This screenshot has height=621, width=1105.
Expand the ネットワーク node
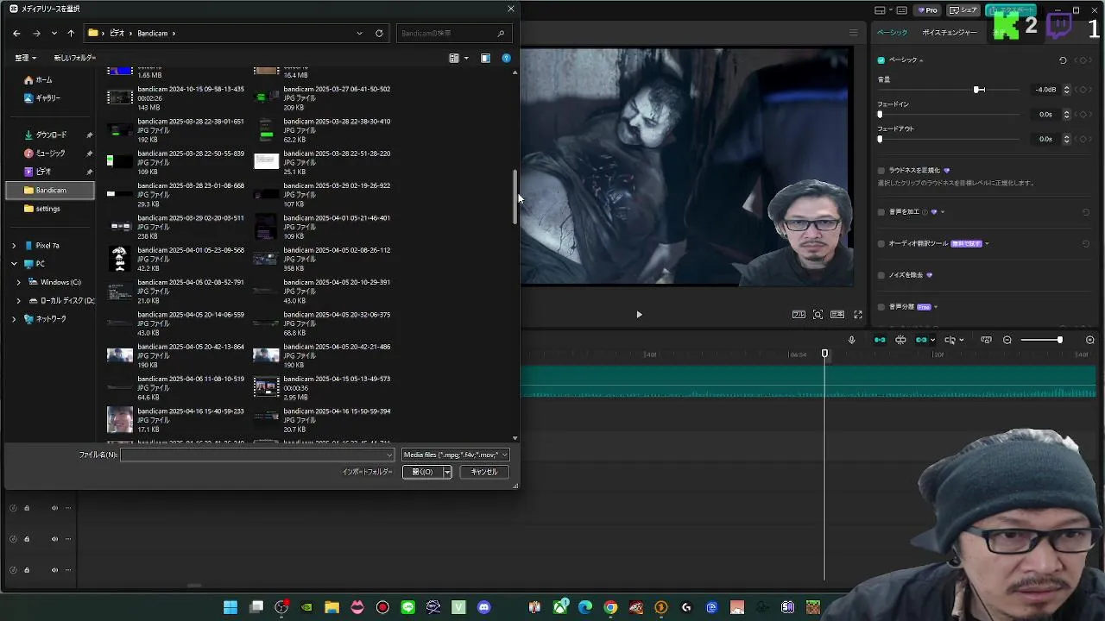13,319
